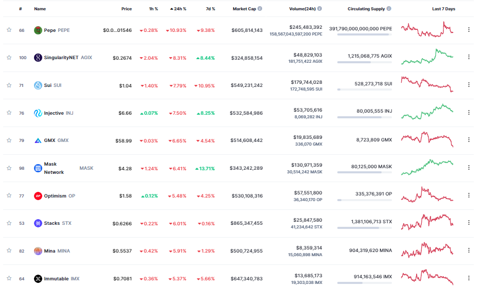Sort table by rank # column
The height and width of the screenshot is (286, 481).
(20, 9)
